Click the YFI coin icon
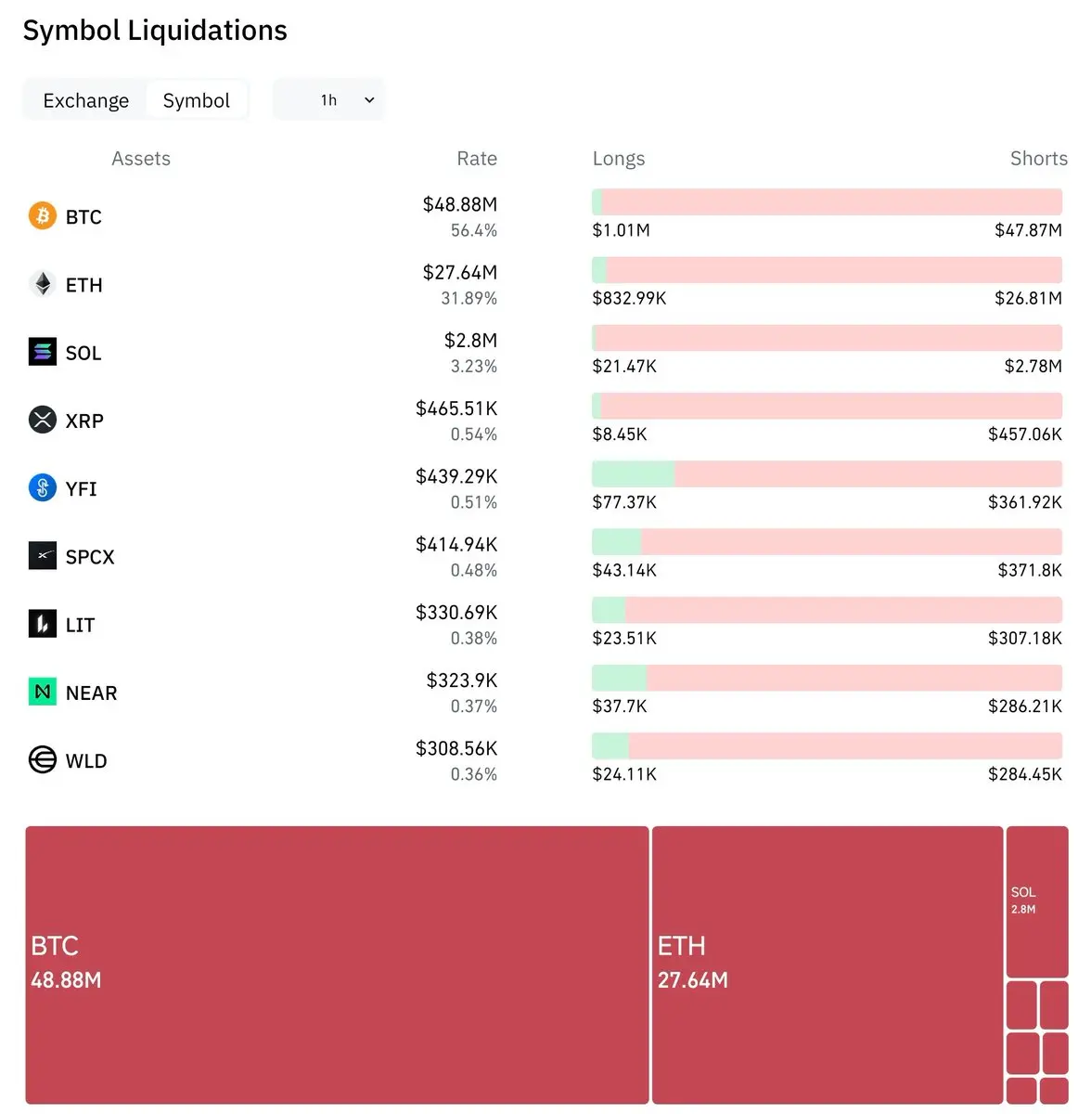 [x=43, y=487]
